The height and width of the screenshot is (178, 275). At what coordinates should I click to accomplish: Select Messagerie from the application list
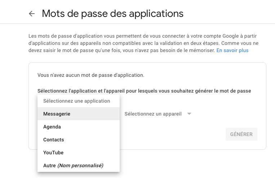(x=57, y=114)
